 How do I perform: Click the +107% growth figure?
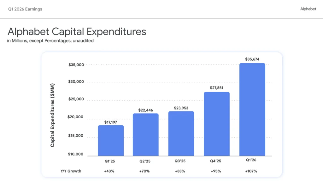pyautogui.click(x=251, y=171)
